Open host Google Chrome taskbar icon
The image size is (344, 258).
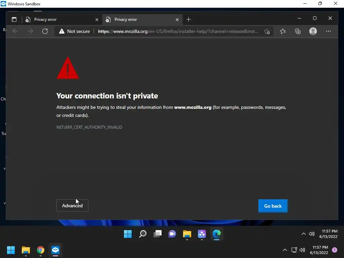tap(41, 250)
